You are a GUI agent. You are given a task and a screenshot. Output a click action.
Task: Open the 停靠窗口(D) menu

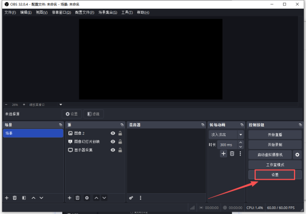pyautogui.click(x=61, y=13)
